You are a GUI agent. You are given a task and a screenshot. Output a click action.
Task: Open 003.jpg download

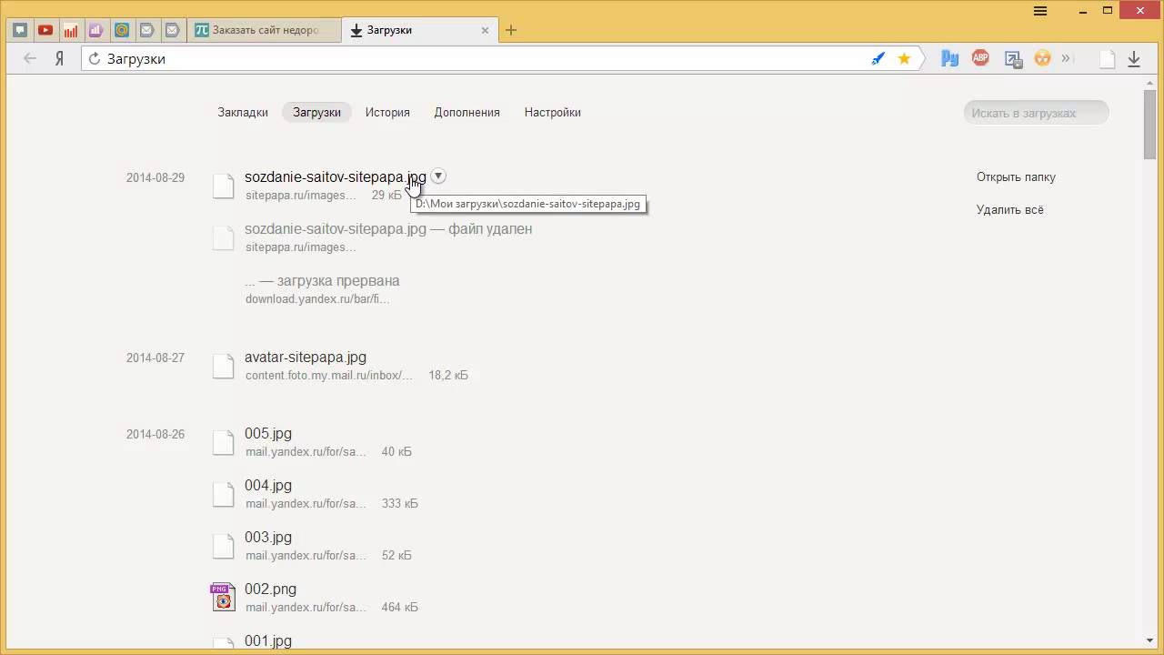[267, 538]
